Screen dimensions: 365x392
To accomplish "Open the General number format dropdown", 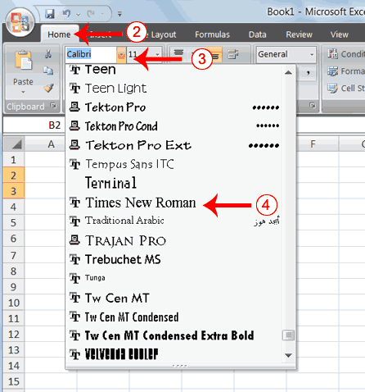I will click(312, 54).
